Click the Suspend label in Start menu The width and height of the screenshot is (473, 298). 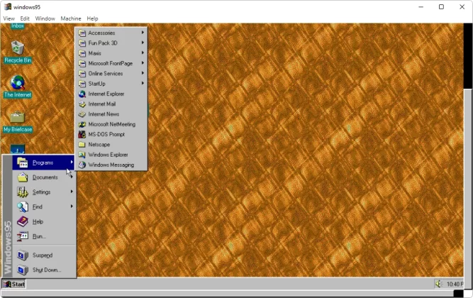point(43,255)
